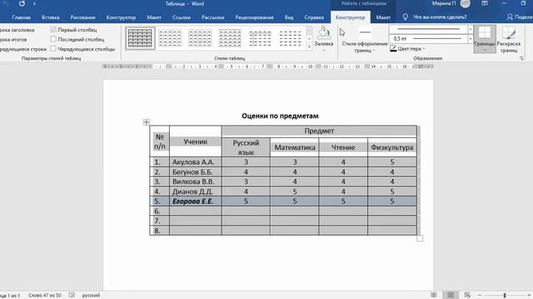Click the Математика column header
533x299 pixels.
point(295,148)
